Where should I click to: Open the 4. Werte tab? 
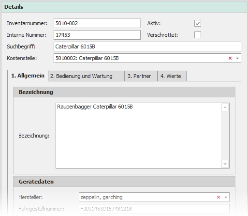click(x=172, y=76)
